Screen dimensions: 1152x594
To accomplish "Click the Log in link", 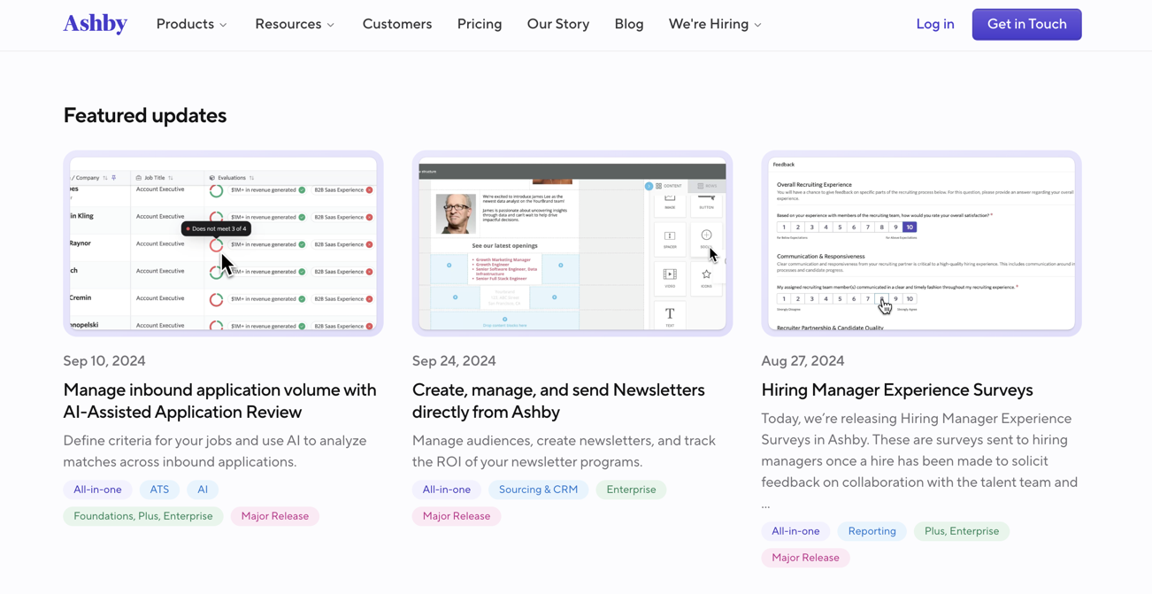I will click(935, 24).
